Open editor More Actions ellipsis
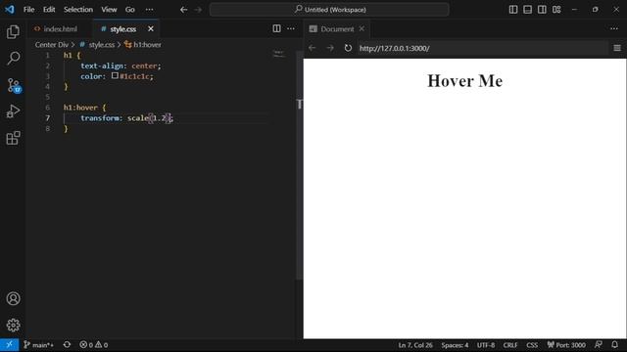627x352 pixels. (291, 28)
